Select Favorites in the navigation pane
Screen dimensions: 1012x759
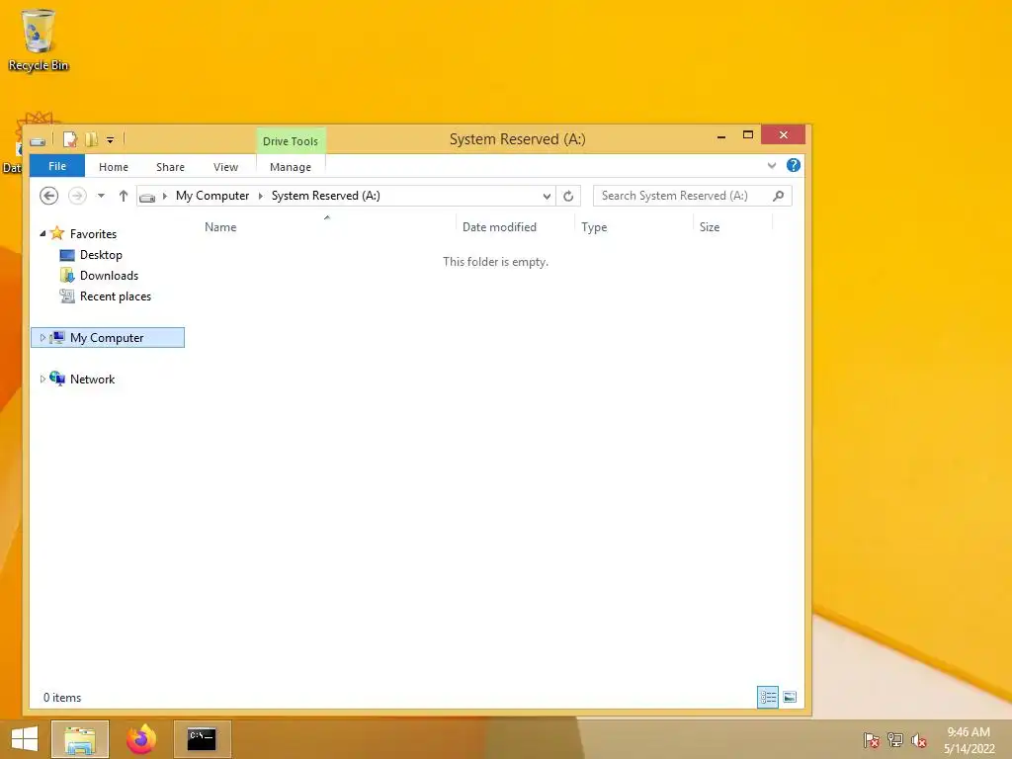coord(93,233)
